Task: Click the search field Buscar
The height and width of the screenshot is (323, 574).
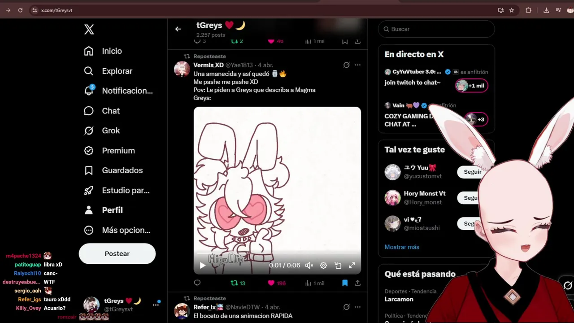Action: (436, 29)
